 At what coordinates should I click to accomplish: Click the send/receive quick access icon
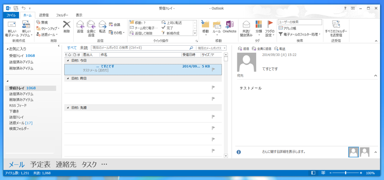(16, 8)
